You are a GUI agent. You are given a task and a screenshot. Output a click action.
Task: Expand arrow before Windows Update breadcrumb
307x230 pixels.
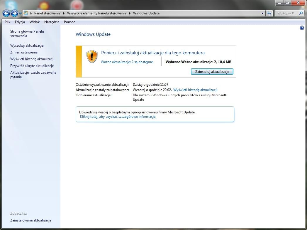click(130, 13)
